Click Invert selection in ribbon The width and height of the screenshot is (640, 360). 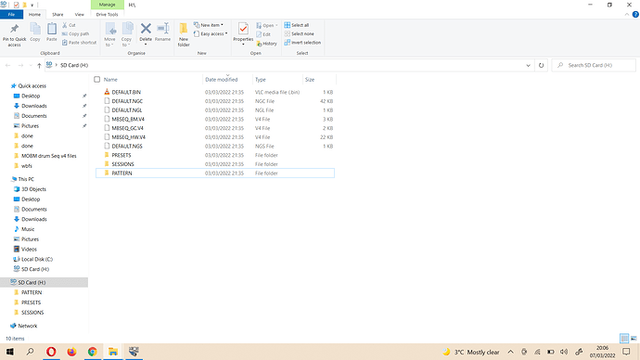302,43
